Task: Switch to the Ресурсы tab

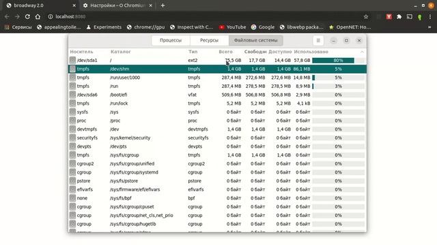Action: [x=209, y=40]
